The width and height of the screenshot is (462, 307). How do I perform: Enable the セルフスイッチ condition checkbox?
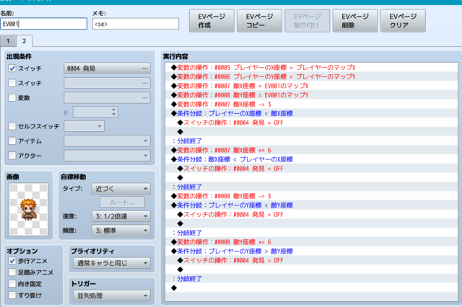click(x=12, y=126)
